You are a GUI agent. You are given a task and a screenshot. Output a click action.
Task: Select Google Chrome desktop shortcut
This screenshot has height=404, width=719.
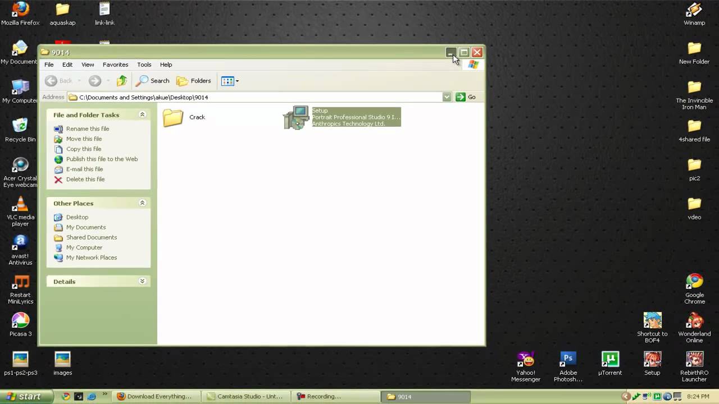[x=694, y=289]
